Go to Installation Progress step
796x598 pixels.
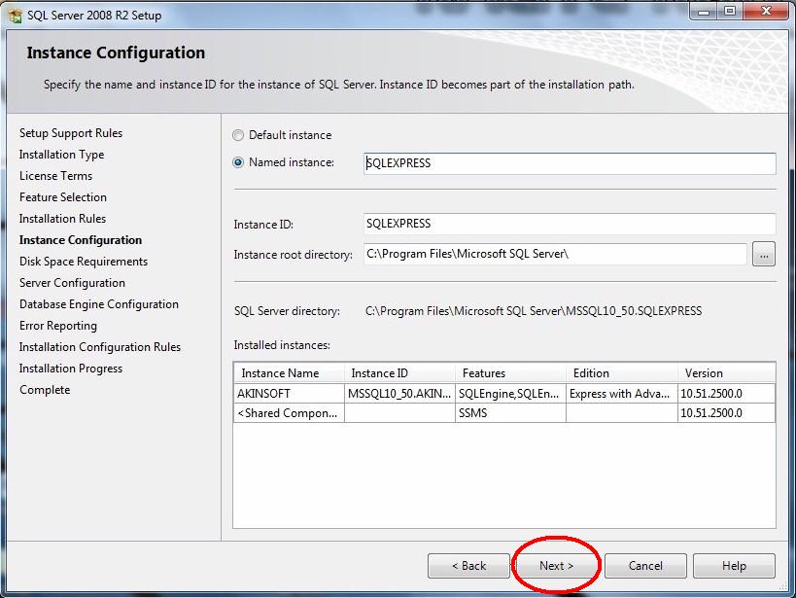(x=71, y=369)
